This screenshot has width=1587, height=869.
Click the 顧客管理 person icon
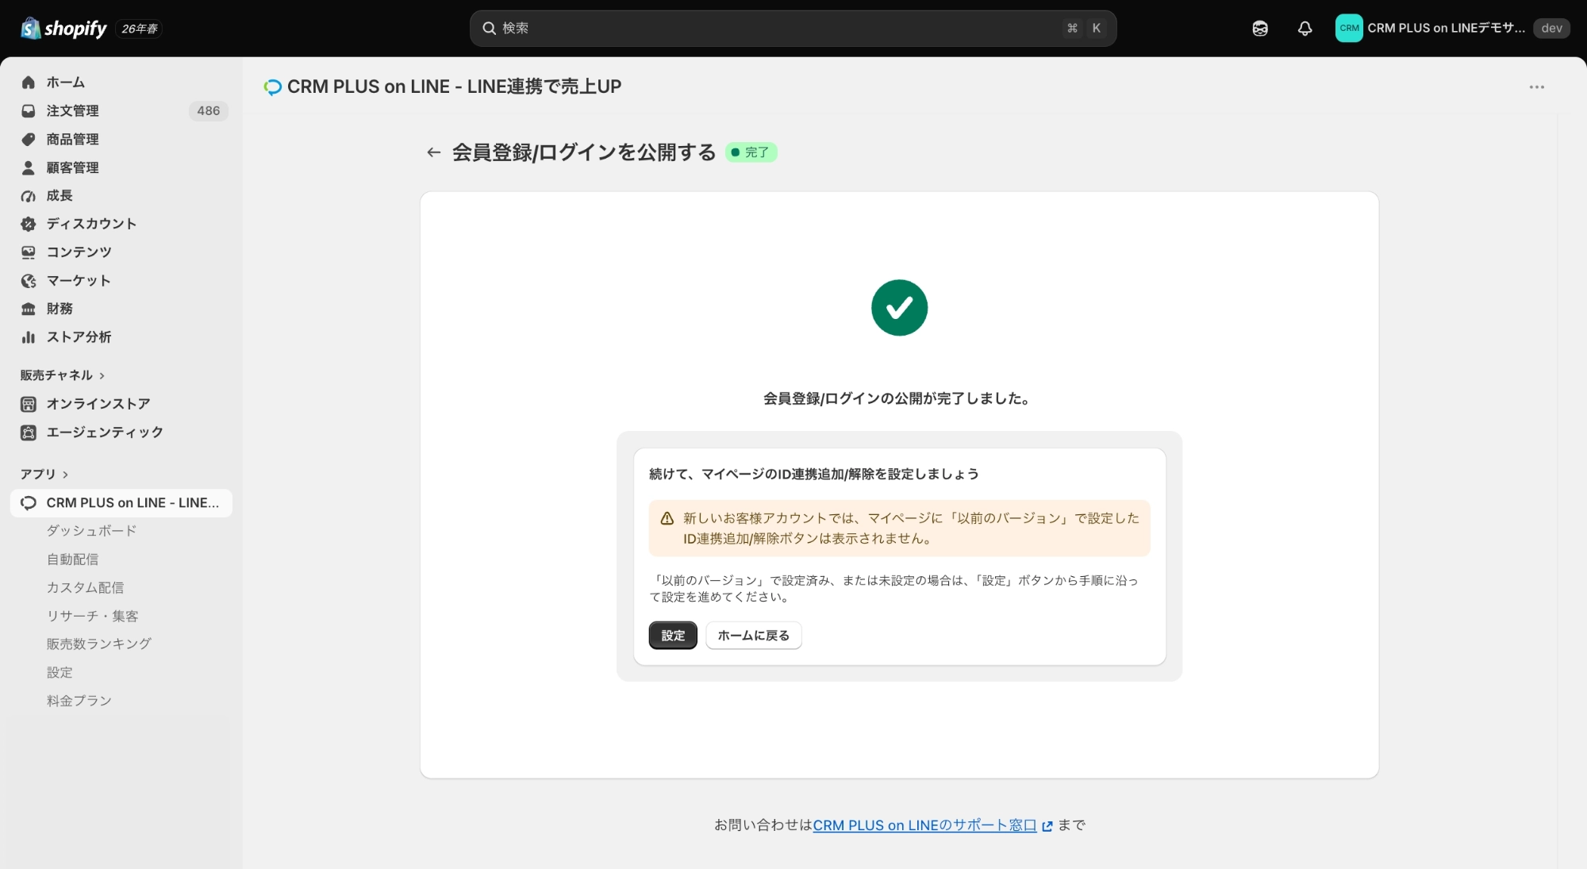tap(29, 167)
